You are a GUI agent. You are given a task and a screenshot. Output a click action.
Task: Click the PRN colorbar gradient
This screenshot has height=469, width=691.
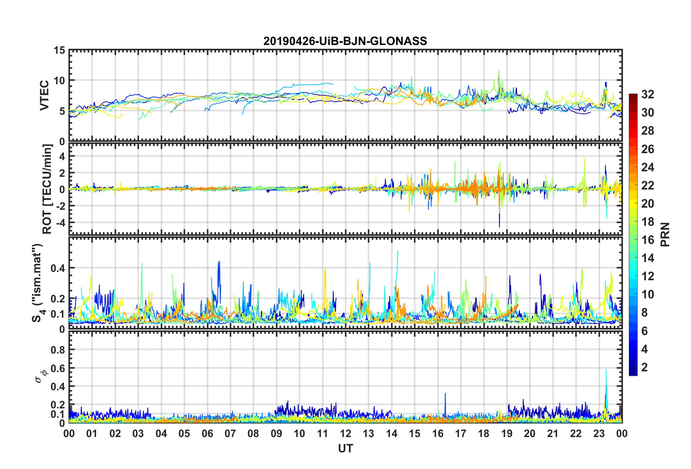point(633,234)
